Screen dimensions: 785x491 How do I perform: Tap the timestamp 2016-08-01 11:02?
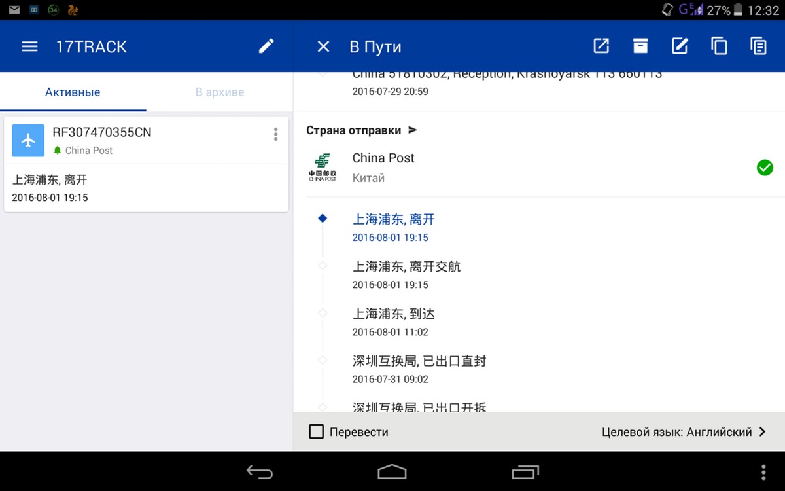pyautogui.click(x=391, y=332)
